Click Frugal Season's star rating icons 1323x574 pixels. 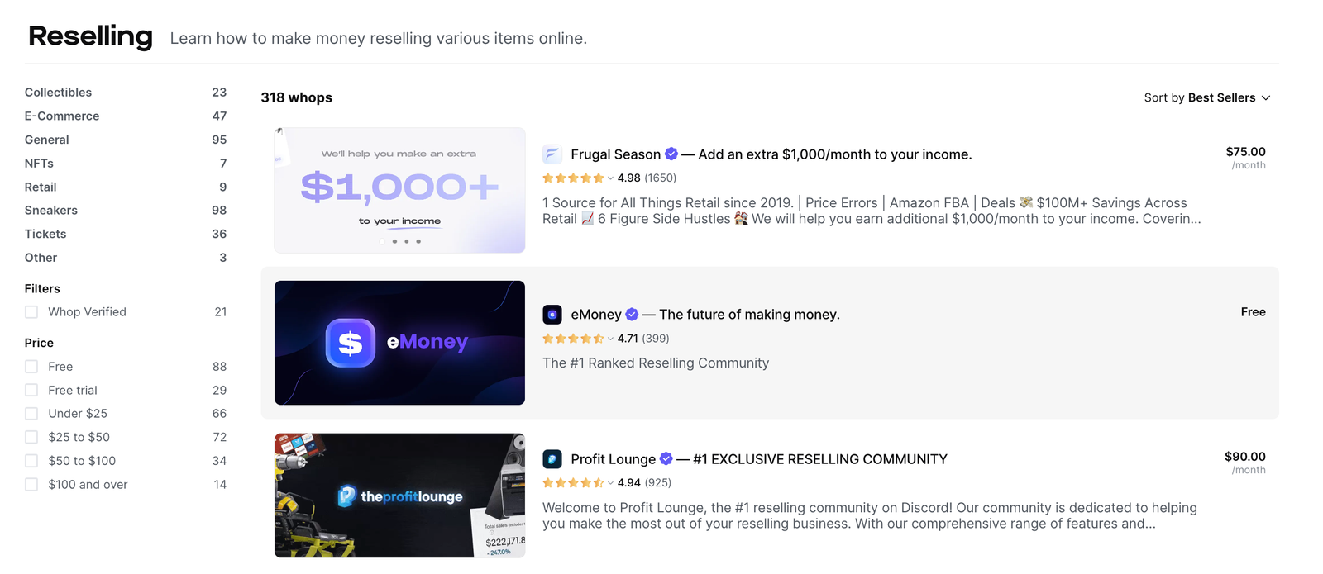pos(573,178)
